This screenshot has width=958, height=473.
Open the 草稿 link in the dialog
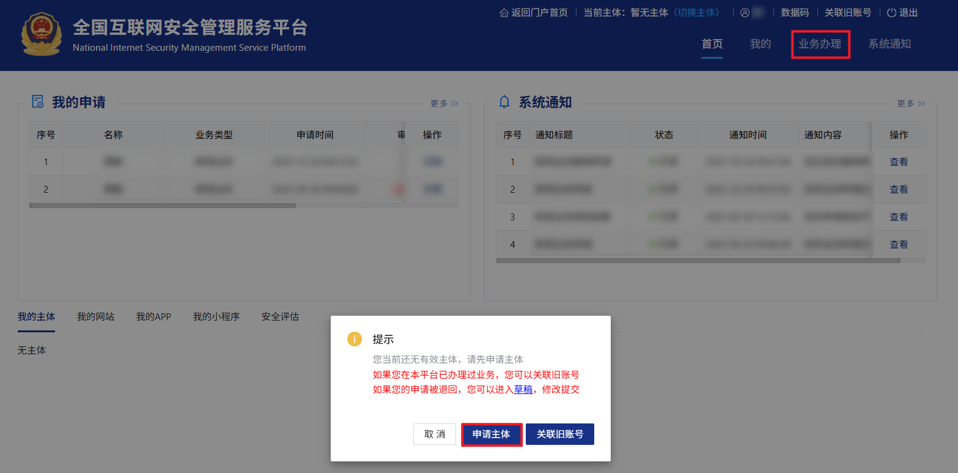[x=523, y=389]
